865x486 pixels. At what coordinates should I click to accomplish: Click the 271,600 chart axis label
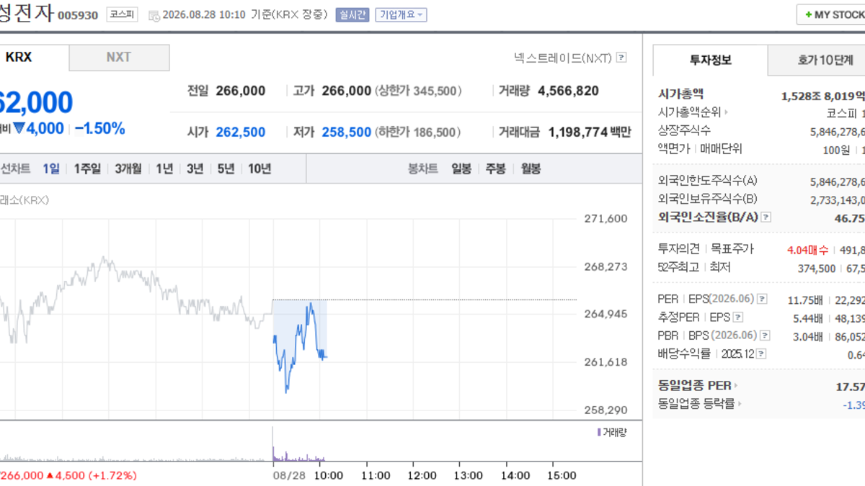coord(605,218)
